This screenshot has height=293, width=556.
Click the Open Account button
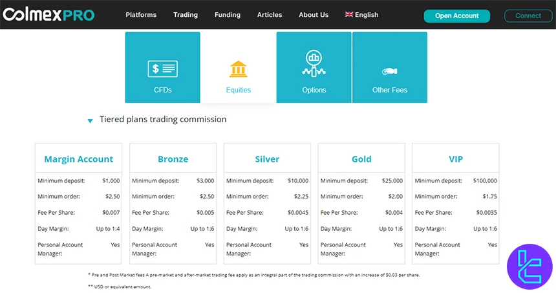coord(456,16)
